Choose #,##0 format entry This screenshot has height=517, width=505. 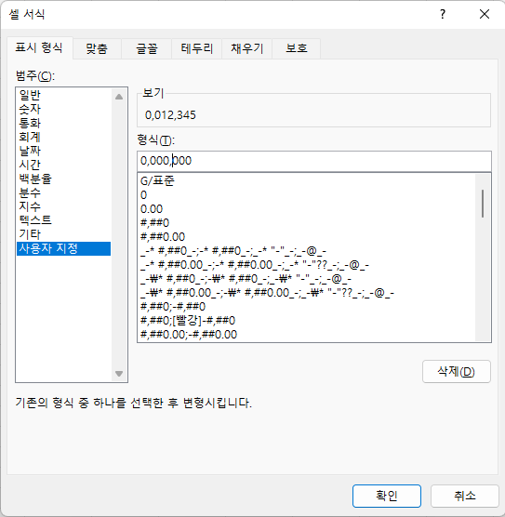pos(307,223)
